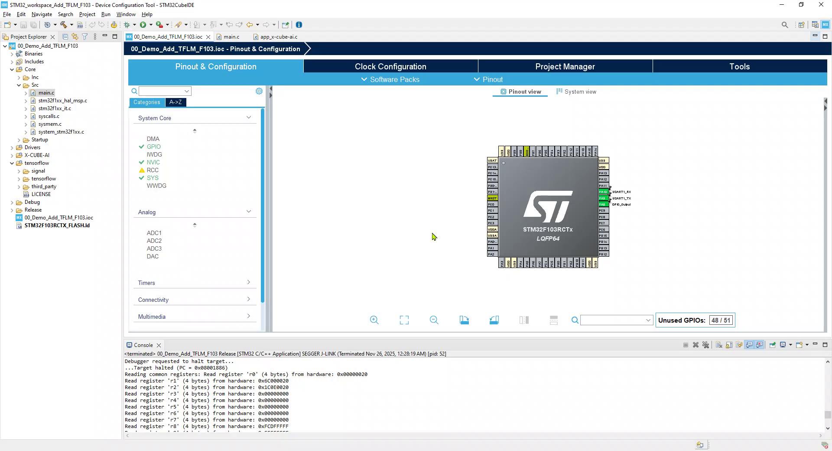
Task: Zoom out of the chip pinout
Action: [x=434, y=320]
